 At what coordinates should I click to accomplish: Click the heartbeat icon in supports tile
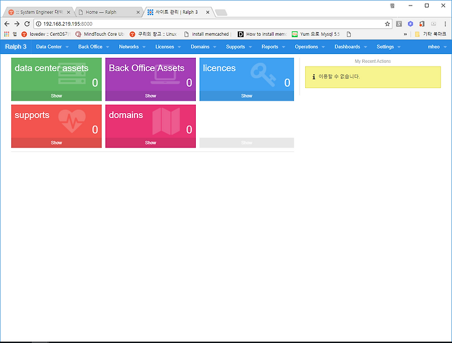72,121
